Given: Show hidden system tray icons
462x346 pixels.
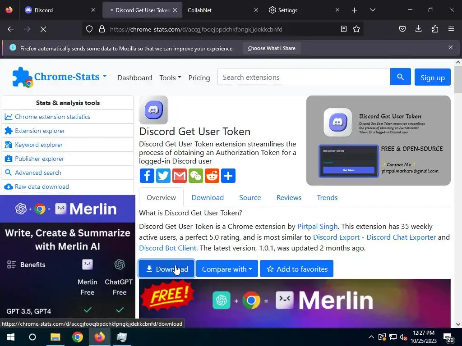Looking at the screenshot, I should (x=371, y=337).
